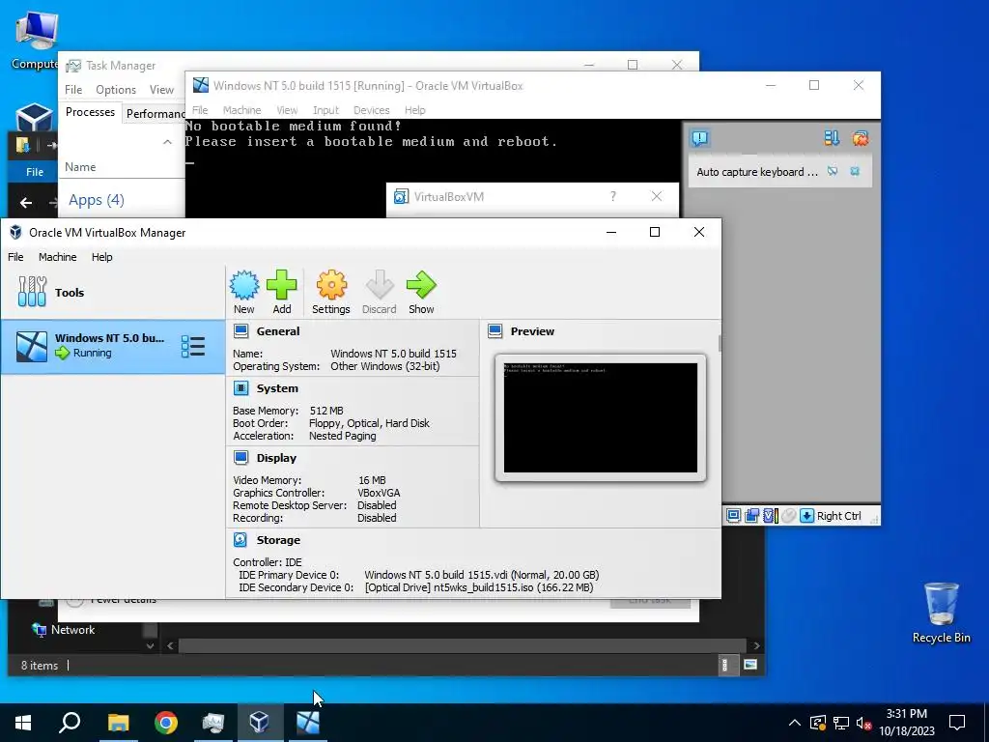Viewport: 989px width, 742px height.
Task: Expand hidden system tray icons chevron
Action: tap(794, 723)
